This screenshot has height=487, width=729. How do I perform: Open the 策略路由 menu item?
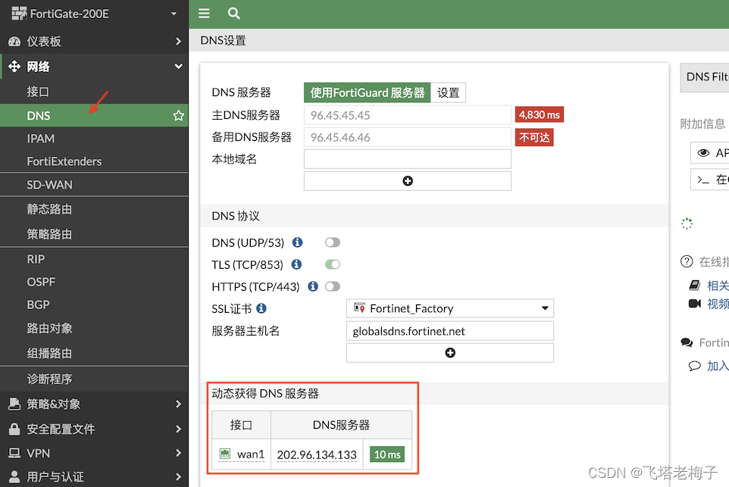pos(94,234)
